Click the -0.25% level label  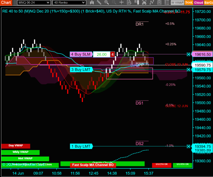tap(170, 85)
